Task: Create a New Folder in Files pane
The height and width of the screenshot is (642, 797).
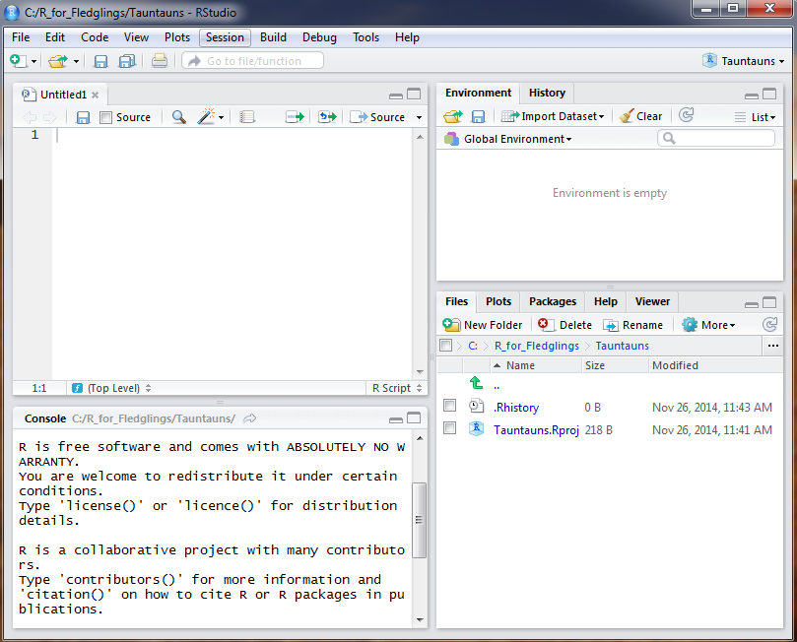Action: point(482,325)
